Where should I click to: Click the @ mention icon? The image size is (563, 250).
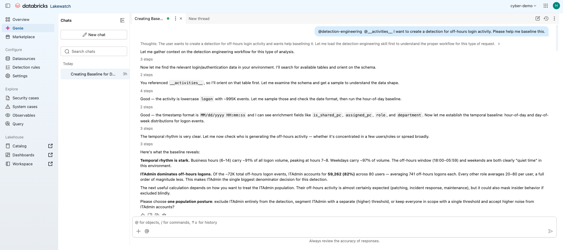147,231
